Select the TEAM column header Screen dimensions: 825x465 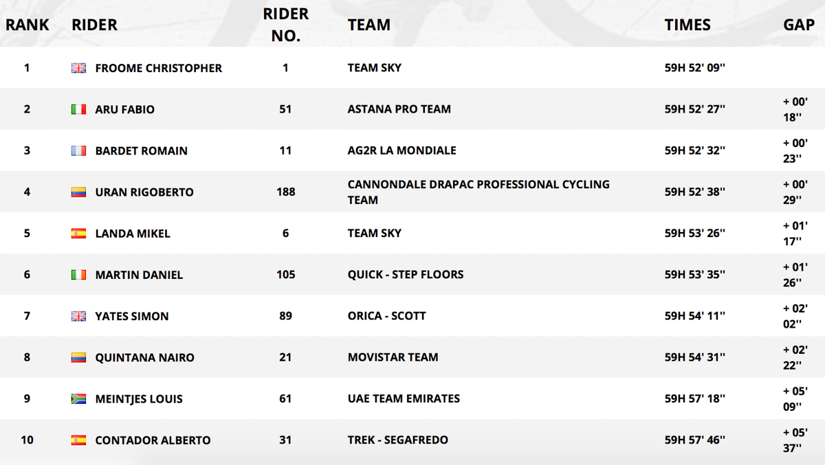coord(369,25)
